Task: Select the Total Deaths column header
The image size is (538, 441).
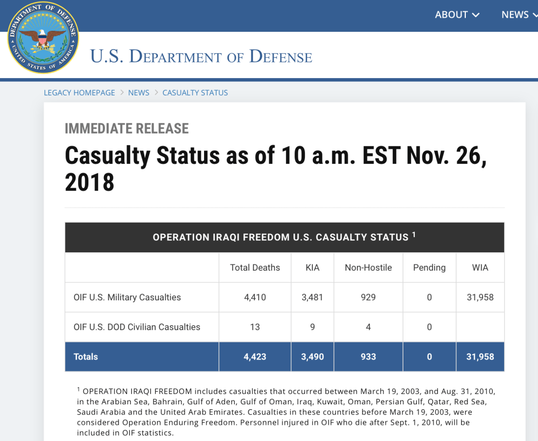Action: point(255,267)
